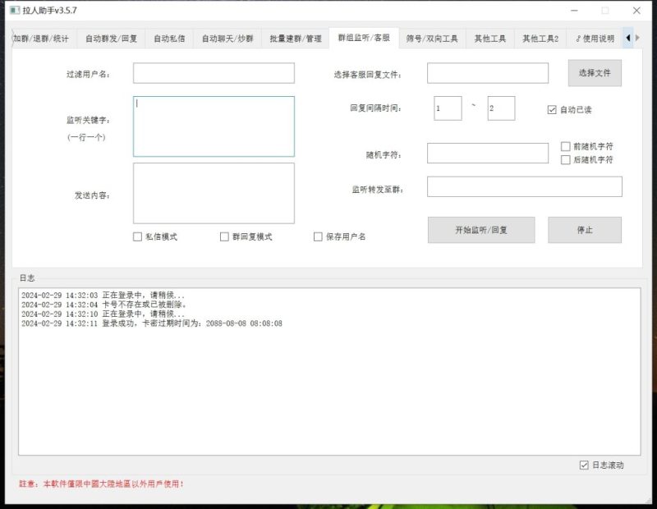This screenshot has height=509, width=657.
Task: Click inside the 过滤用户名 input field
Action: point(213,73)
